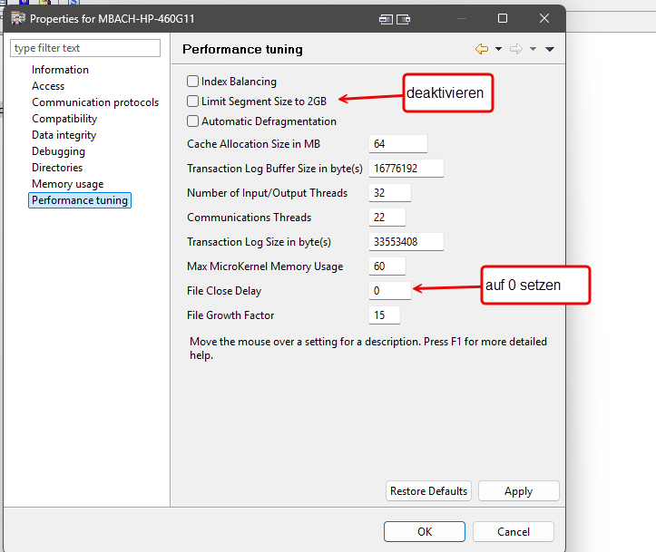Click the File Close Delay input field

(x=390, y=291)
